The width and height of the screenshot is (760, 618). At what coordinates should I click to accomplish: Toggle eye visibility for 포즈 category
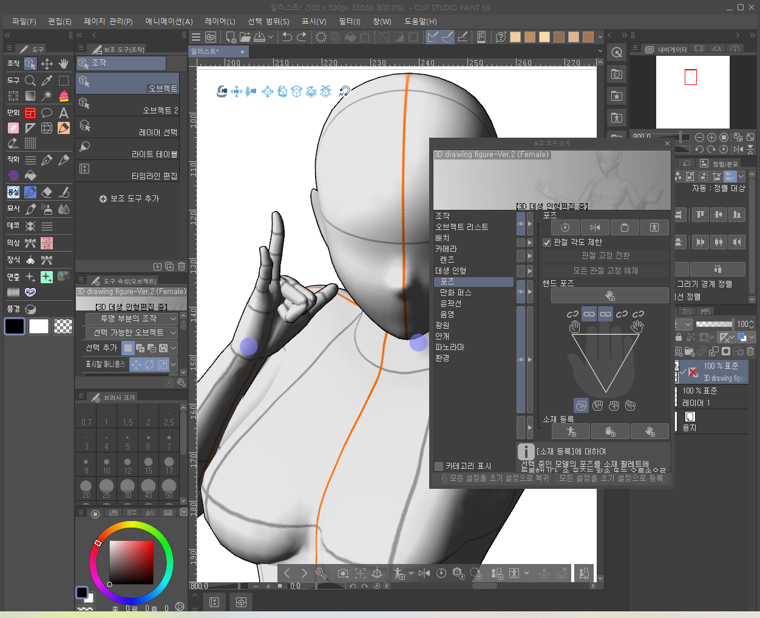521,292
